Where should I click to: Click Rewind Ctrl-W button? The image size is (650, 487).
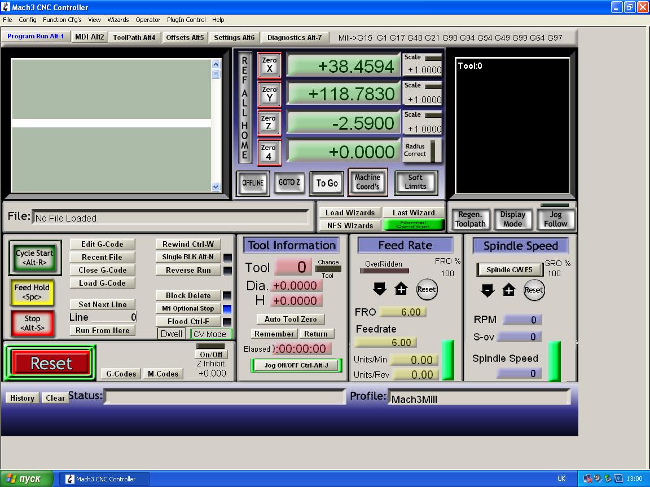pyautogui.click(x=188, y=244)
